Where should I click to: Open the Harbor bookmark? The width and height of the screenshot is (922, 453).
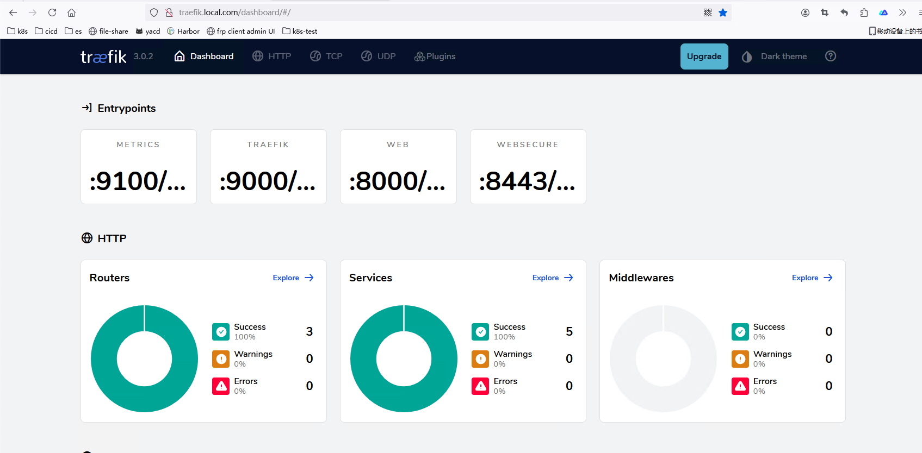183,31
